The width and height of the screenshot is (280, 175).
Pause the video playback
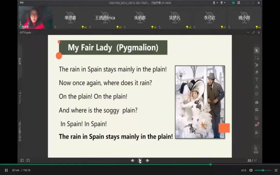click(6, 170)
